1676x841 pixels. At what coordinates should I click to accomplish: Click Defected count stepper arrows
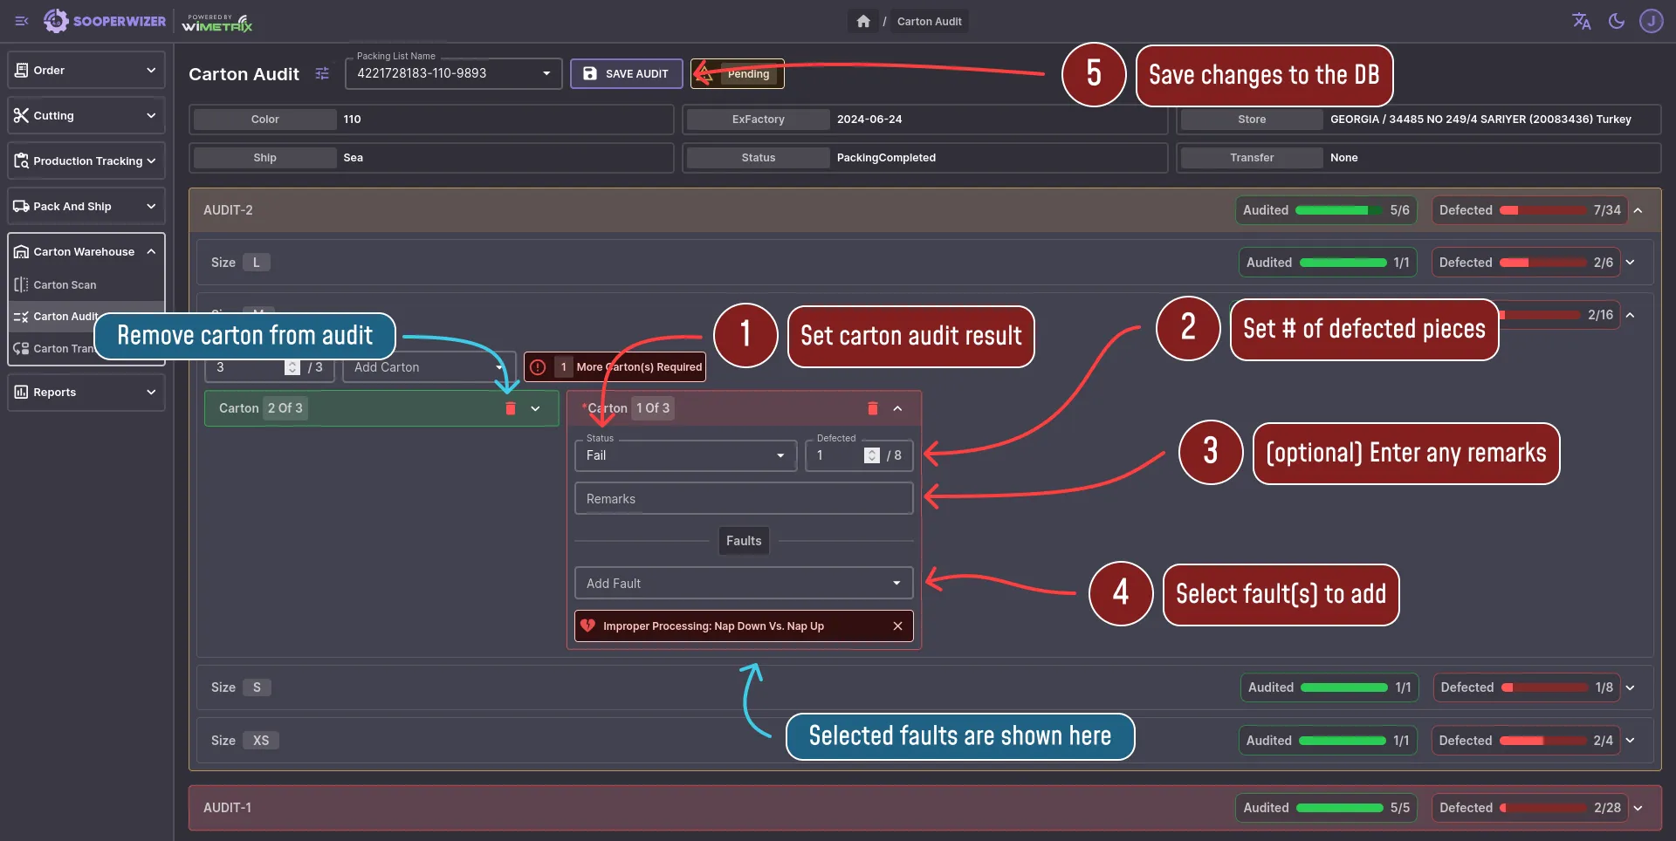(871, 455)
